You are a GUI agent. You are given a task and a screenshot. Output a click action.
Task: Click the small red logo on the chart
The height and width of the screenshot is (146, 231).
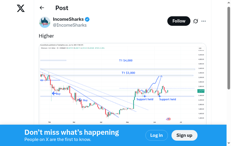(x=169, y=119)
